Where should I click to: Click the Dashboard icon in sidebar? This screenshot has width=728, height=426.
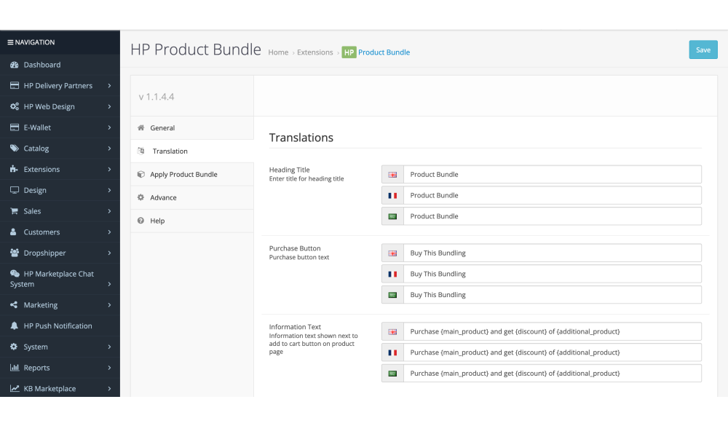tap(15, 65)
